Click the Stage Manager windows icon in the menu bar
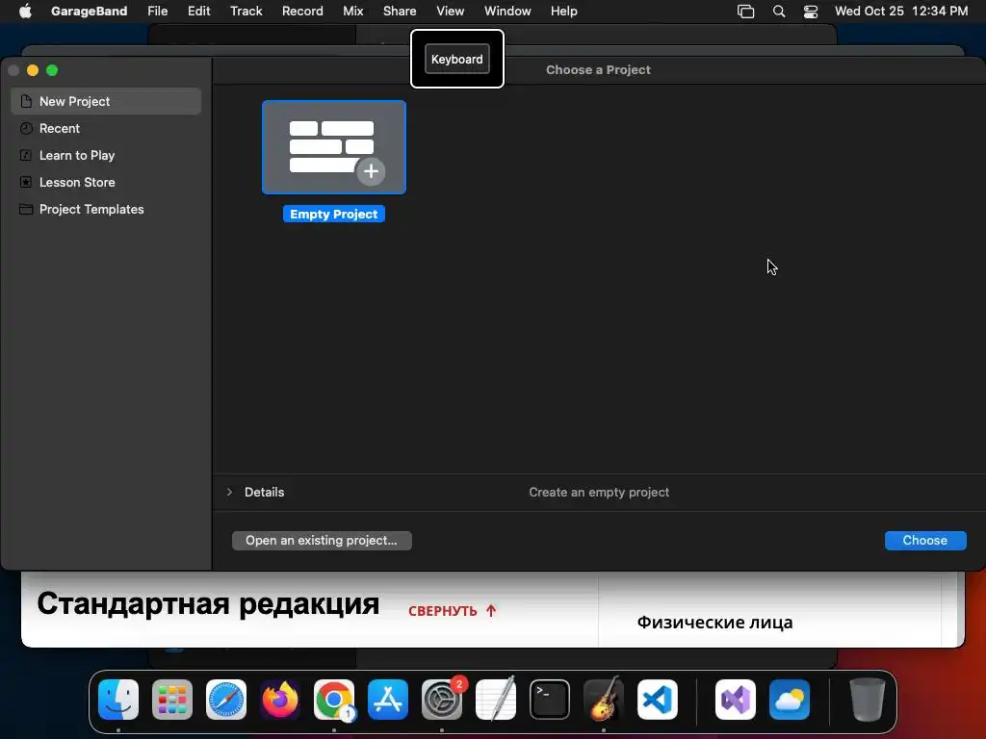The width and height of the screenshot is (986, 739). pos(746,12)
